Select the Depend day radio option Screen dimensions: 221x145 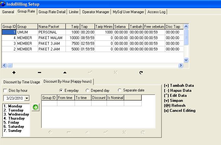pyautogui.click(x=87, y=91)
